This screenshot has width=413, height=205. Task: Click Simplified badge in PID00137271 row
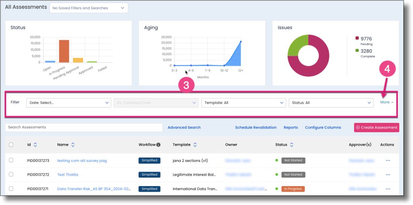pos(149,189)
